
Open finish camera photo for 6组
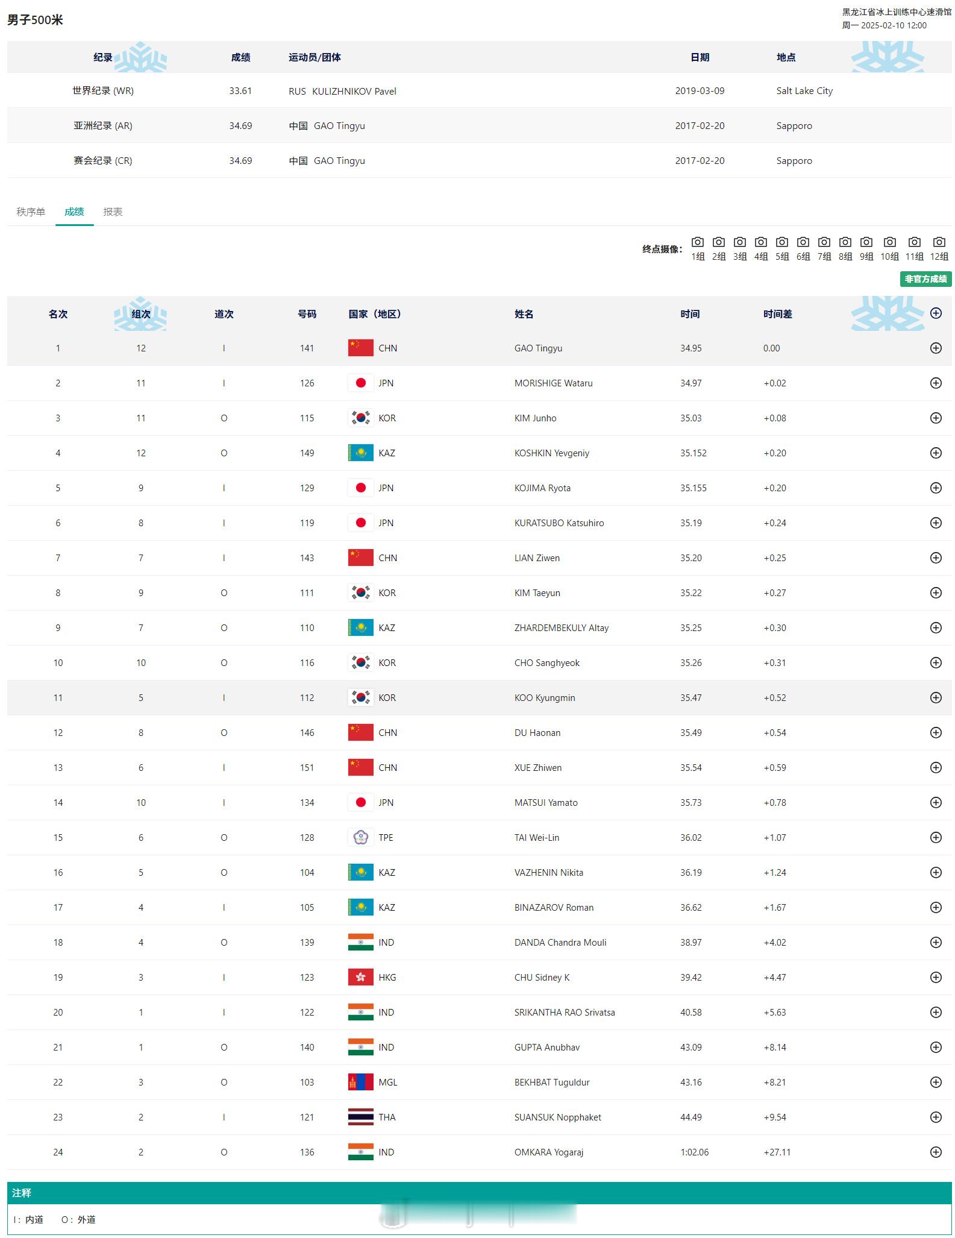803,242
